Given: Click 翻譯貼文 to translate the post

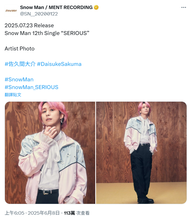Looking at the screenshot, I should click(13, 95).
